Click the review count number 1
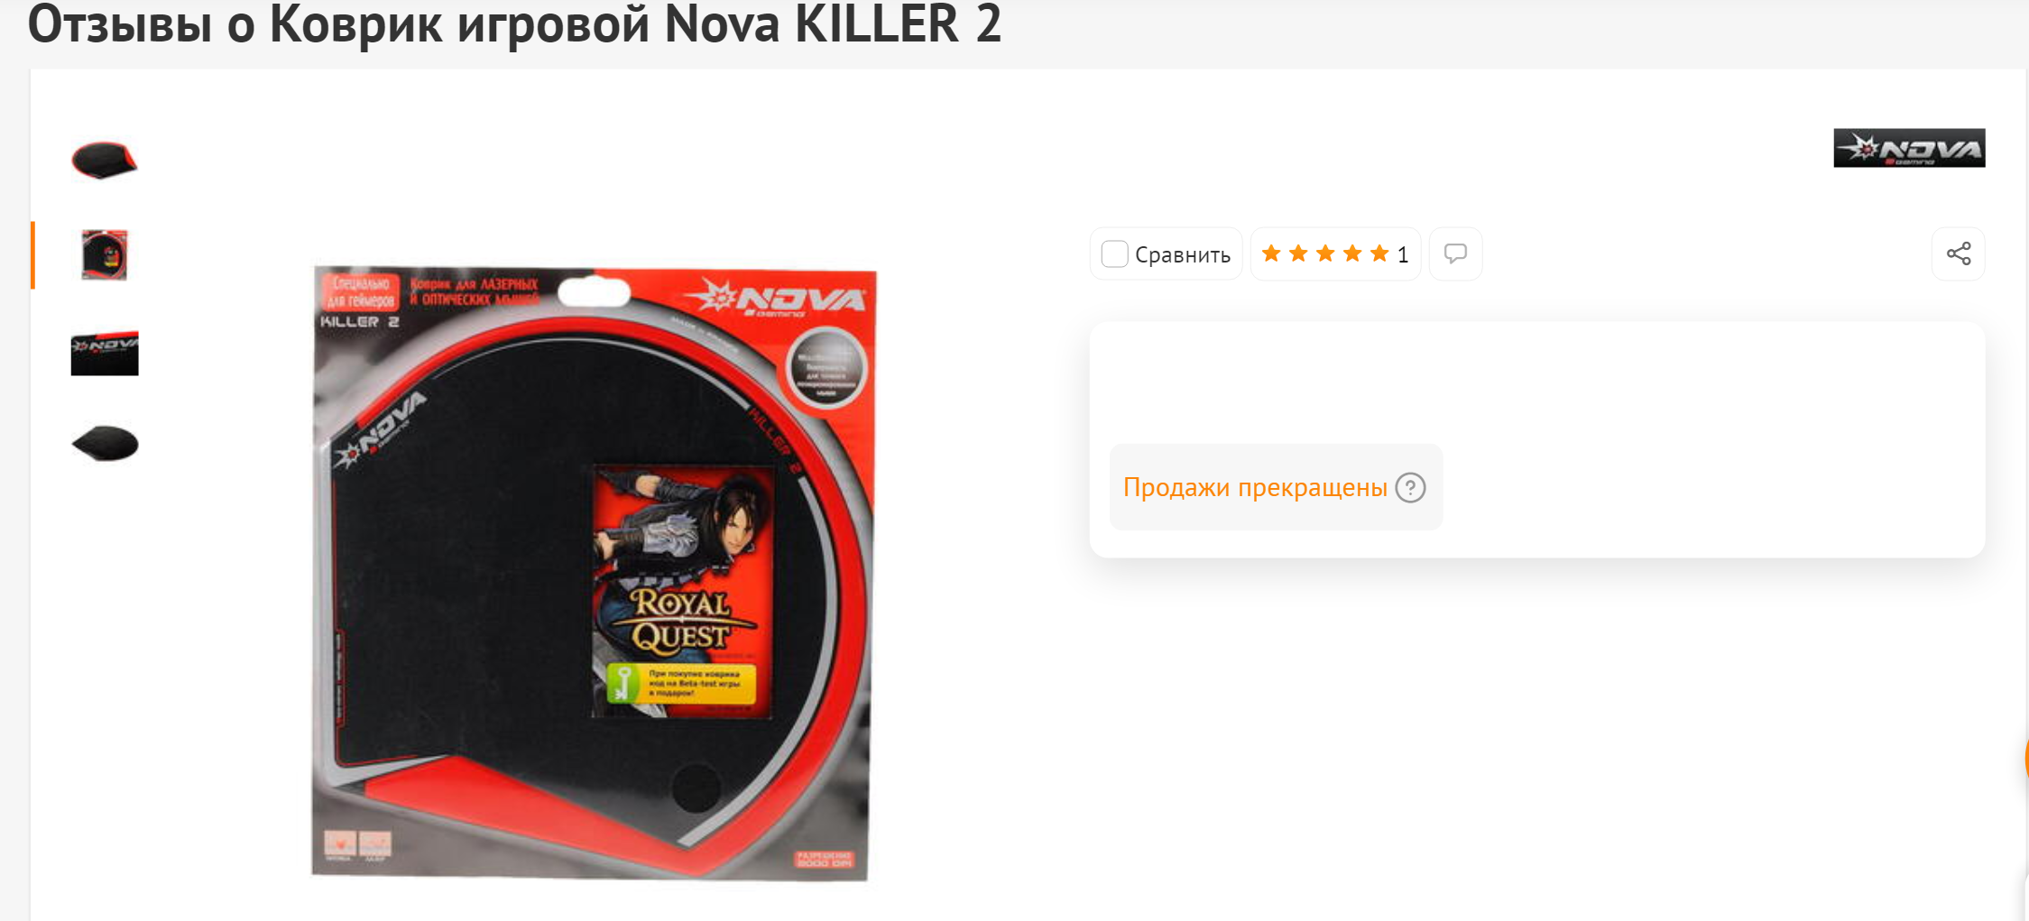This screenshot has width=2029, height=921. click(x=1403, y=255)
